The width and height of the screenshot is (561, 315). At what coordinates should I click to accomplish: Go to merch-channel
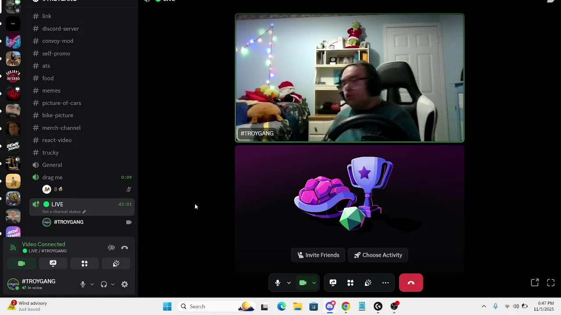pyautogui.click(x=82, y=128)
